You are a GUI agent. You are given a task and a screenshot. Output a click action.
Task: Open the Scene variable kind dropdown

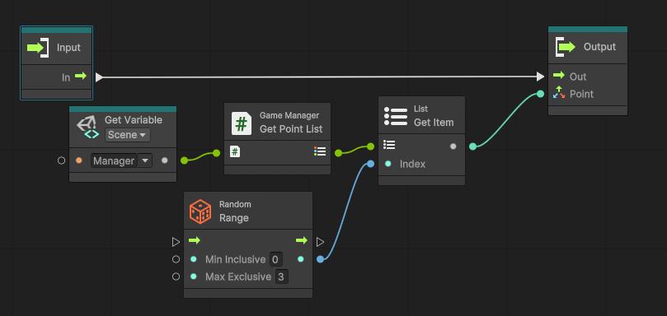click(x=127, y=135)
